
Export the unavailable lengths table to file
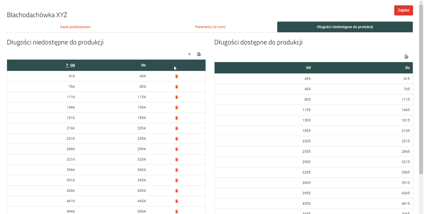(199, 54)
